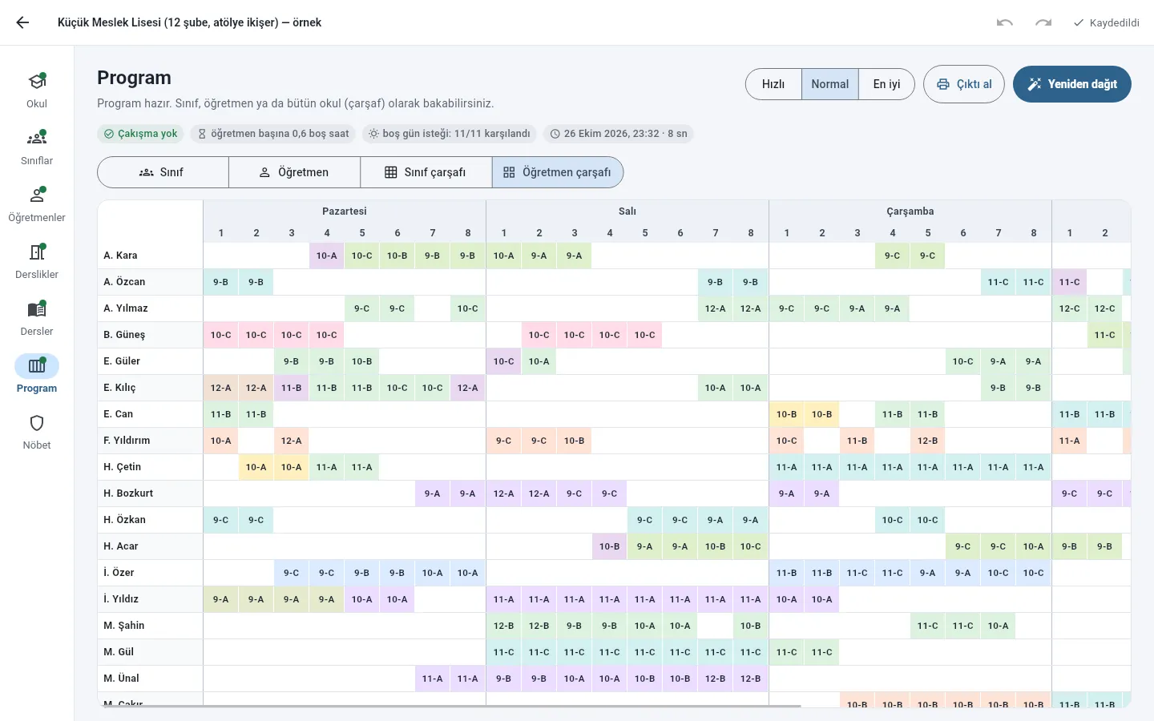Switch to the Sınıf view tab
The image size is (1154, 721).
163,172
